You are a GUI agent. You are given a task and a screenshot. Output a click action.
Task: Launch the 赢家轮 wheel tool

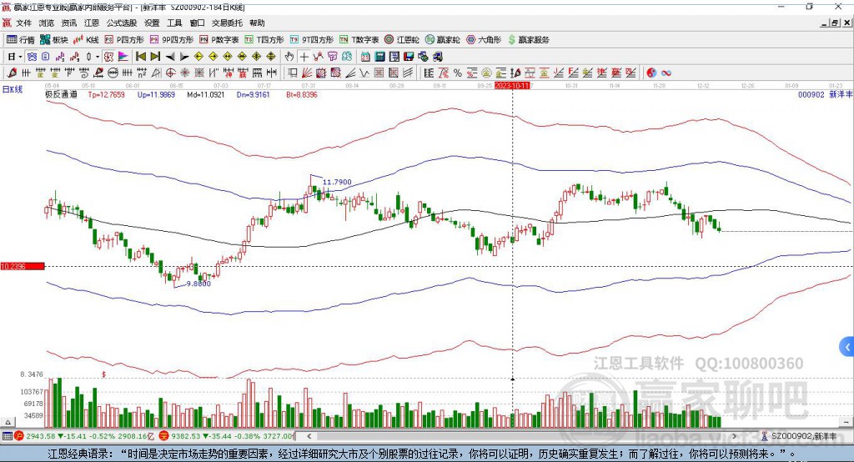coord(443,40)
